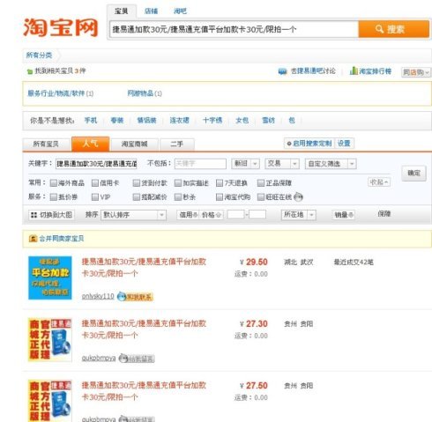Focus the maximum price field

[257, 214]
